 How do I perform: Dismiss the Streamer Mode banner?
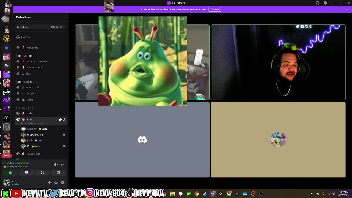347,9
